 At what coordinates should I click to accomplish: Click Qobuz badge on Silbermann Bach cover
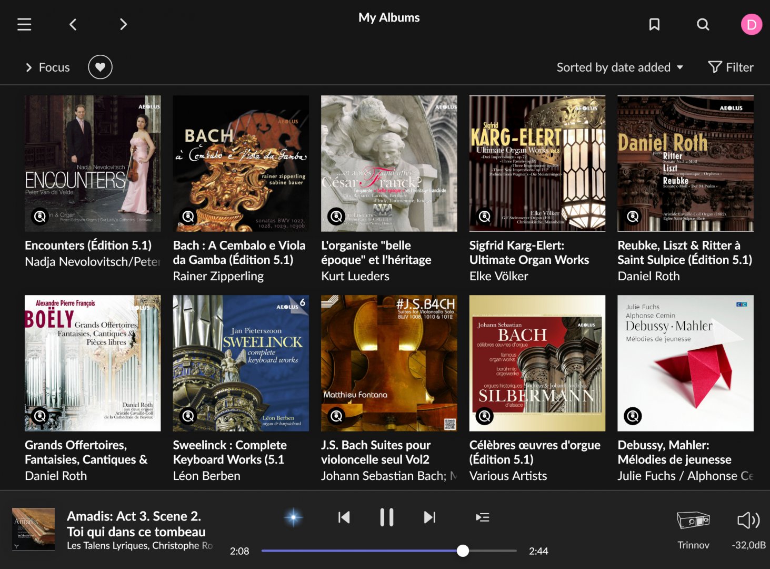(x=485, y=416)
